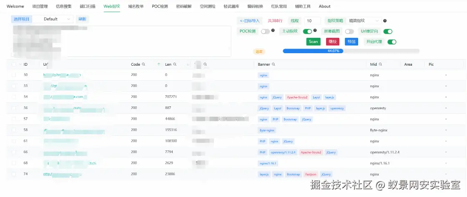Turn off the 主动指纹 switch

[x=307, y=32]
